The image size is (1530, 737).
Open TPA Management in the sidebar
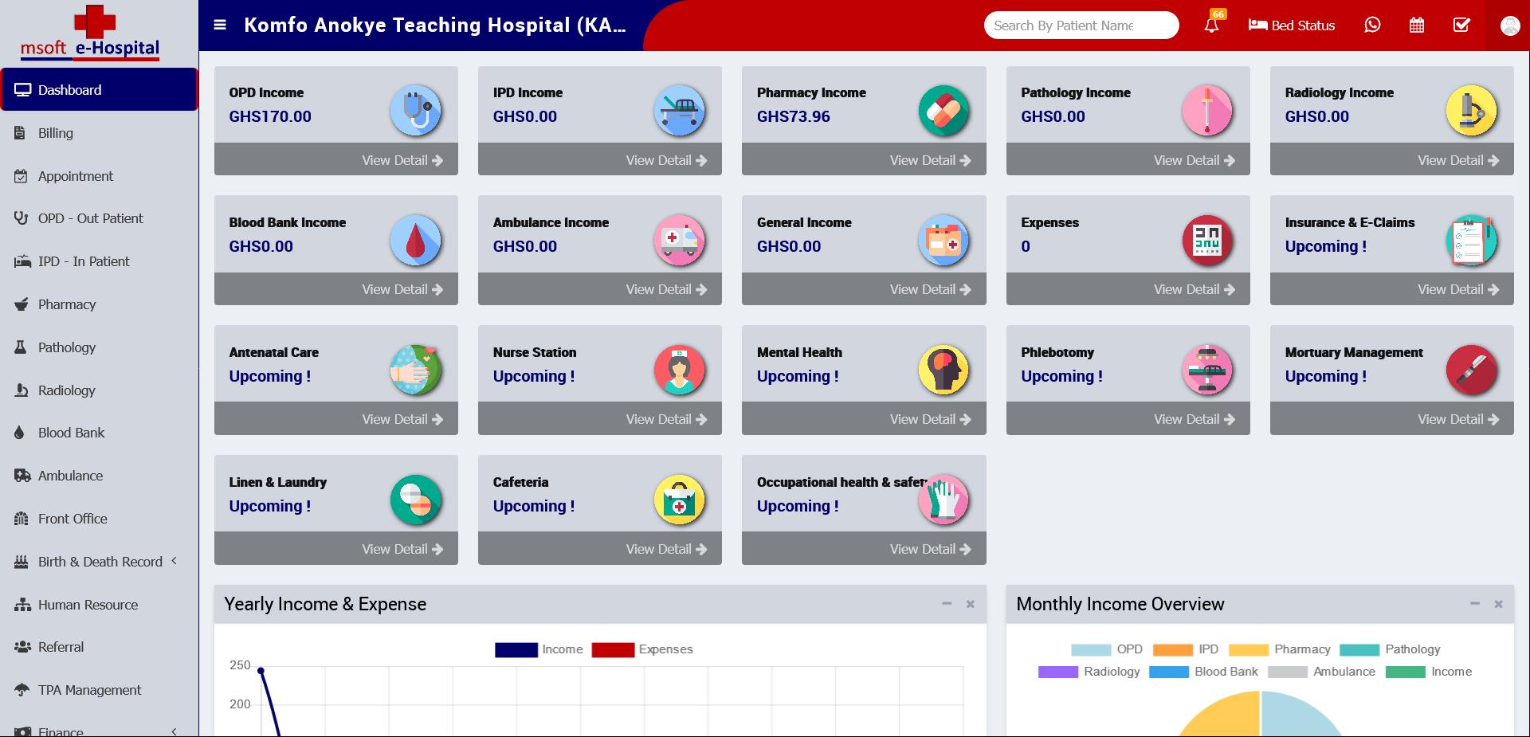coord(99,690)
